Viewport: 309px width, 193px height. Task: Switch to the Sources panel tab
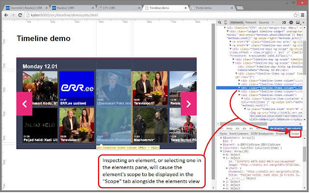pos(264,23)
